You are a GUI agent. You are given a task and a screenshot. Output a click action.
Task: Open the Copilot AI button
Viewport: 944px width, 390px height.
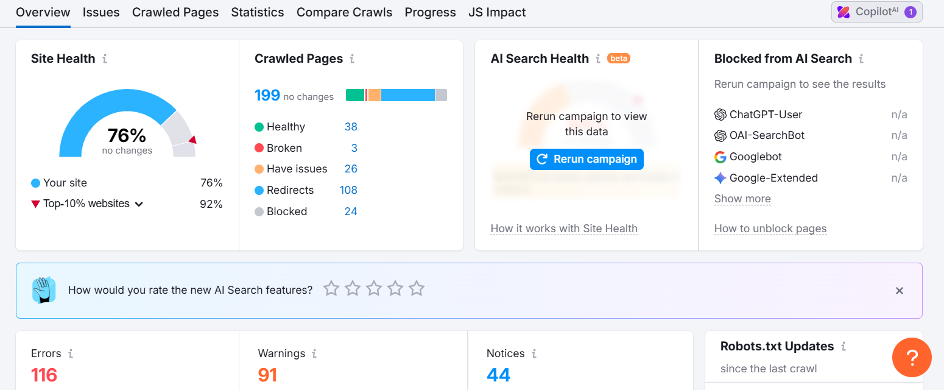(x=876, y=12)
